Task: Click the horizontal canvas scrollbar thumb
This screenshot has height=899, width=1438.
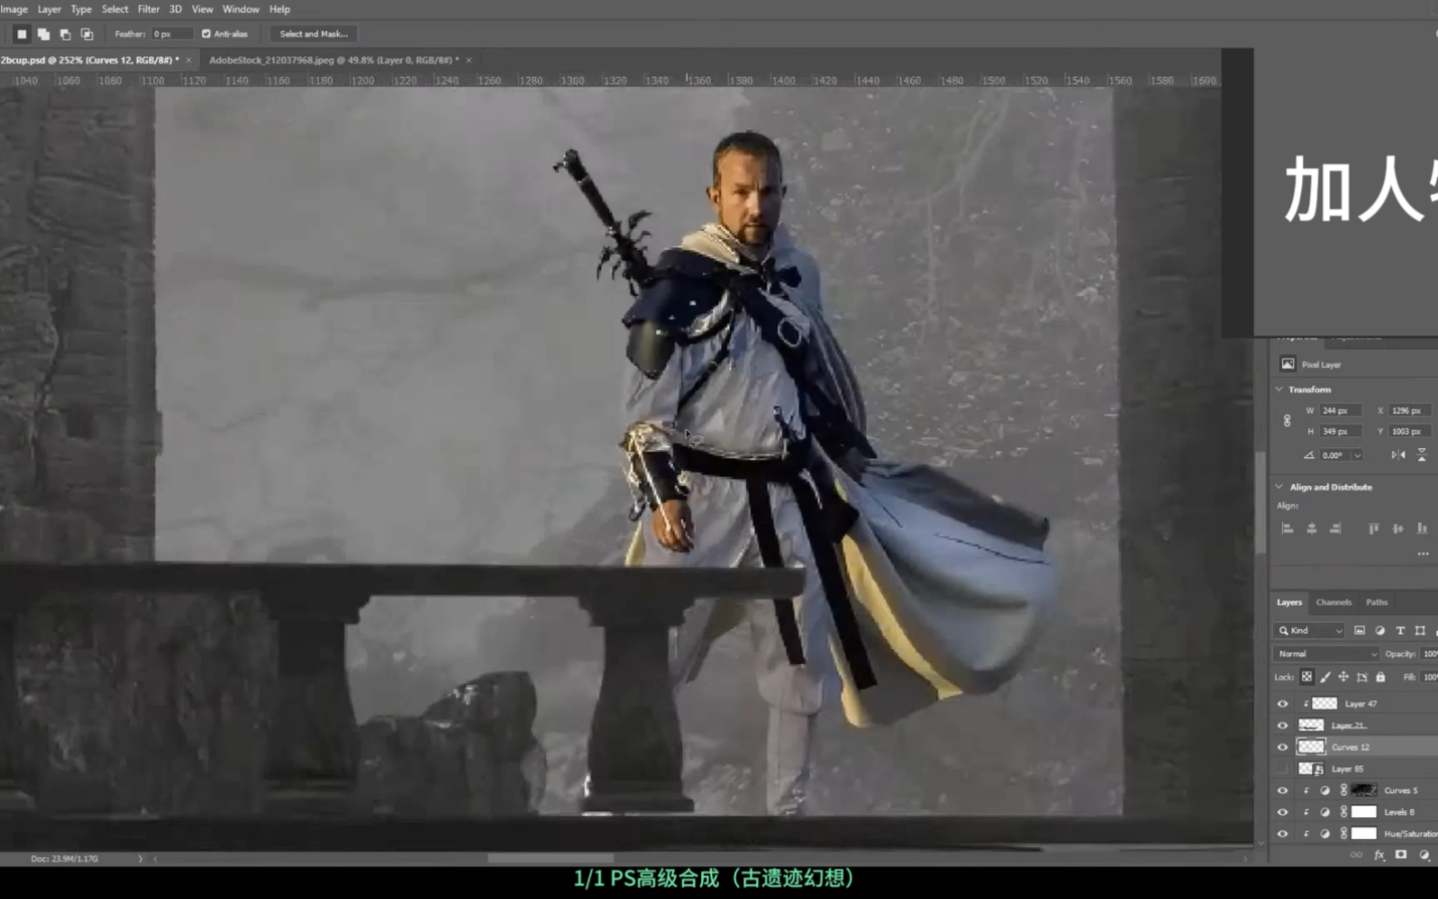Action: (551, 859)
